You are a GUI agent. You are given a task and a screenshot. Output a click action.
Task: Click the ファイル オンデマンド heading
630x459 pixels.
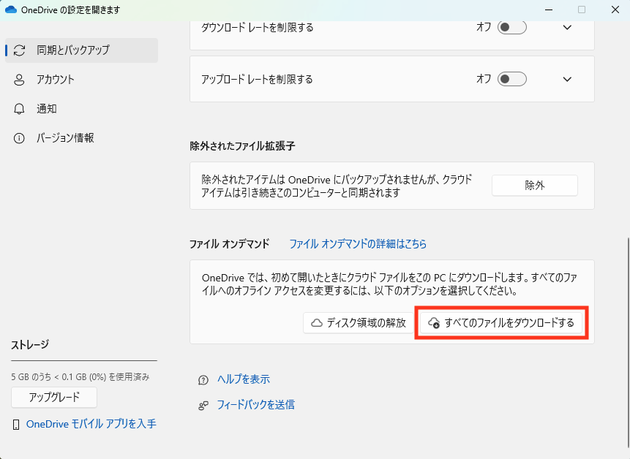[230, 243]
